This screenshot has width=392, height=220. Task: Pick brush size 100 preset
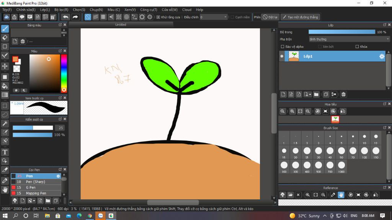pyautogui.click(x=364, y=152)
